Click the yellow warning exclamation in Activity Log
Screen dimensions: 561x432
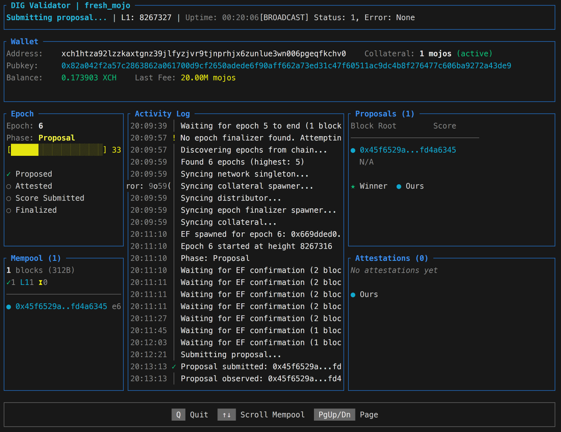174,138
